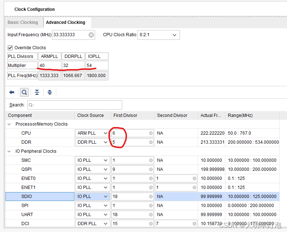Click the Second Divisor column header
This screenshot has height=232, width=287.
(176, 115)
